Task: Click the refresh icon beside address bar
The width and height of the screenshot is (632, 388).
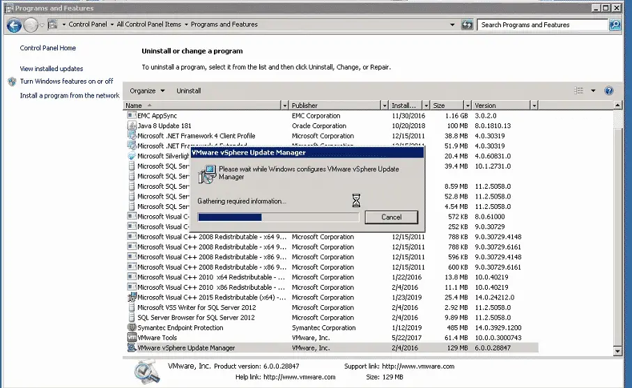Action: pos(467,24)
